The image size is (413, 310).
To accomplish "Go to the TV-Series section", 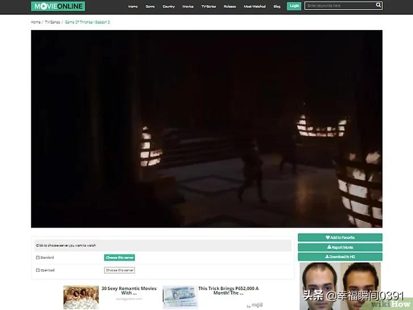I will coord(209,7).
